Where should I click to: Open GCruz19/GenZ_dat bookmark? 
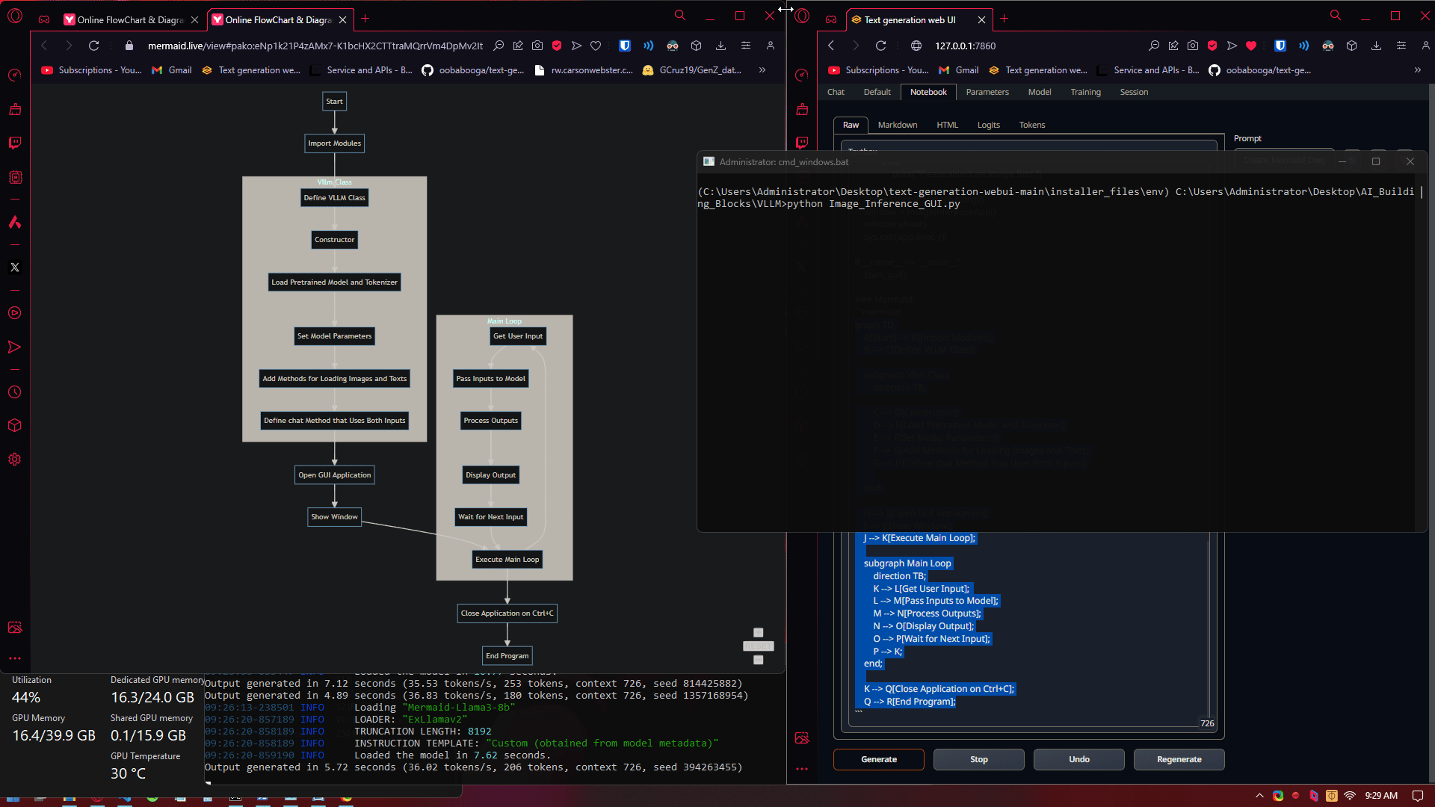click(x=692, y=70)
